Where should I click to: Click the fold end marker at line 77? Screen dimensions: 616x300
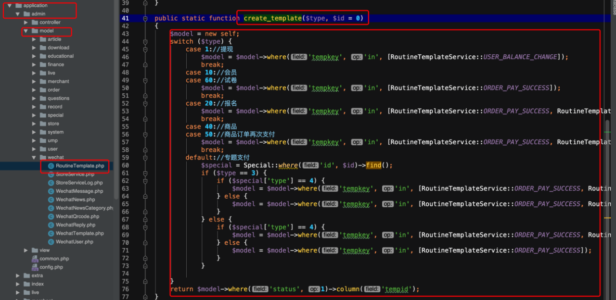pos(145,297)
